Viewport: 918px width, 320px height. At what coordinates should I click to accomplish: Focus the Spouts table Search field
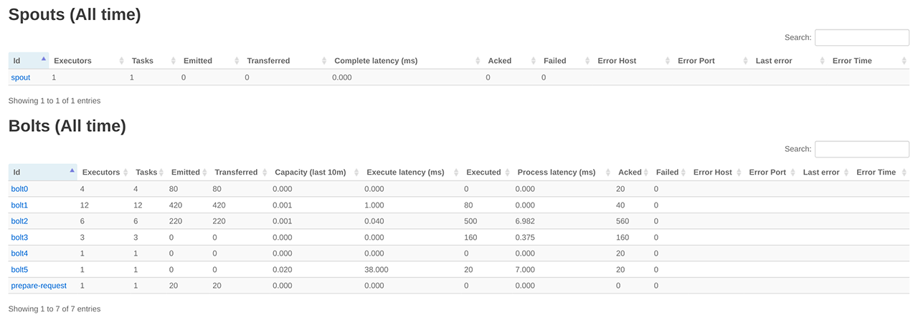tap(861, 37)
